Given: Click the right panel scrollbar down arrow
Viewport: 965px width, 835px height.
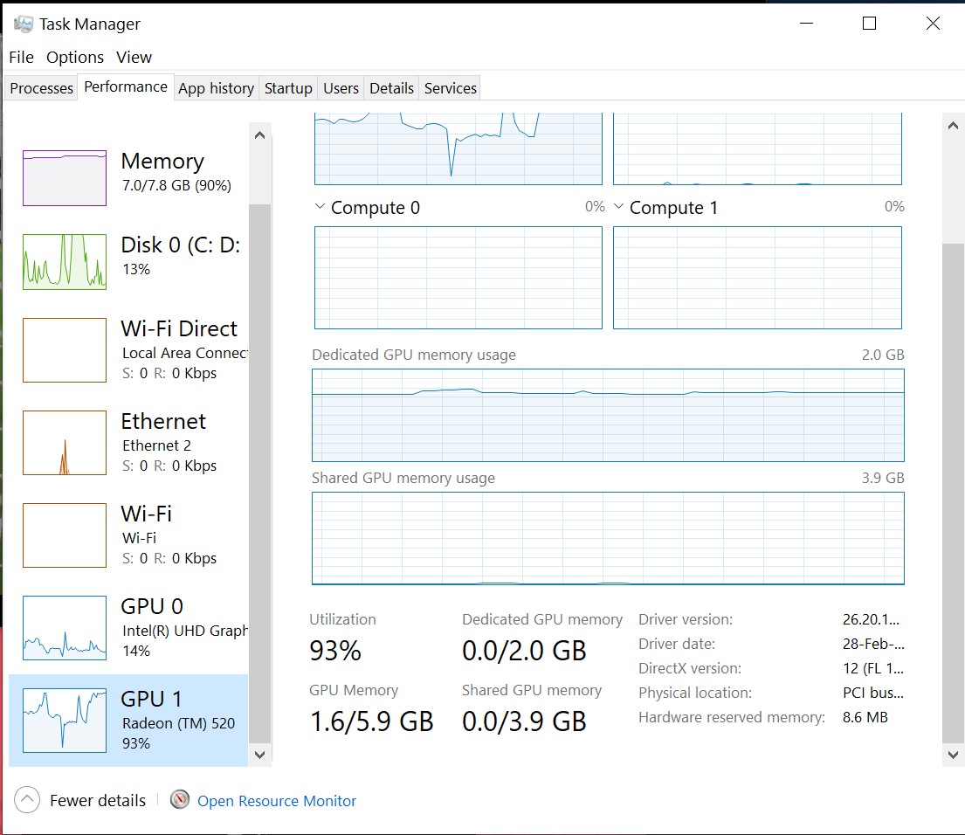Looking at the screenshot, I should coord(953,754).
